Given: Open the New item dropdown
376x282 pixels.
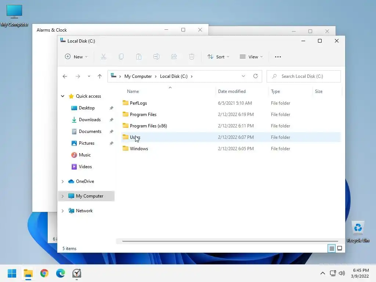Looking at the screenshot, I should 76,57.
